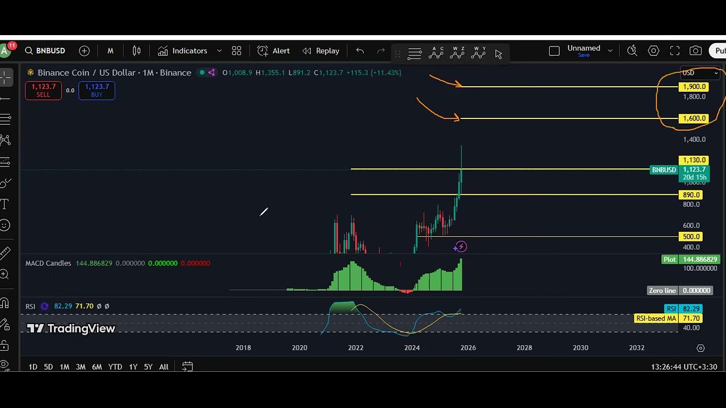726x408 pixels.
Task: Select the three drives pattern tool
Action: tap(479, 53)
